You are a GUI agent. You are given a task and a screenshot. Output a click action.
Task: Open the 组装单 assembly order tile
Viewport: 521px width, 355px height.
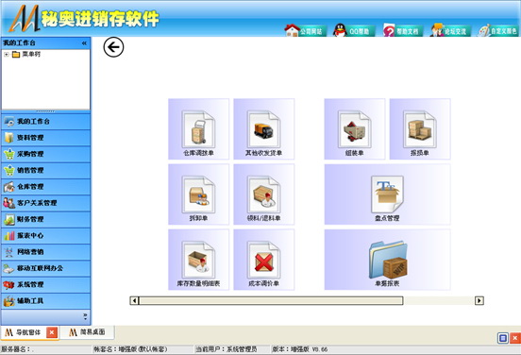pyautogui.click(x=355, y=129)
